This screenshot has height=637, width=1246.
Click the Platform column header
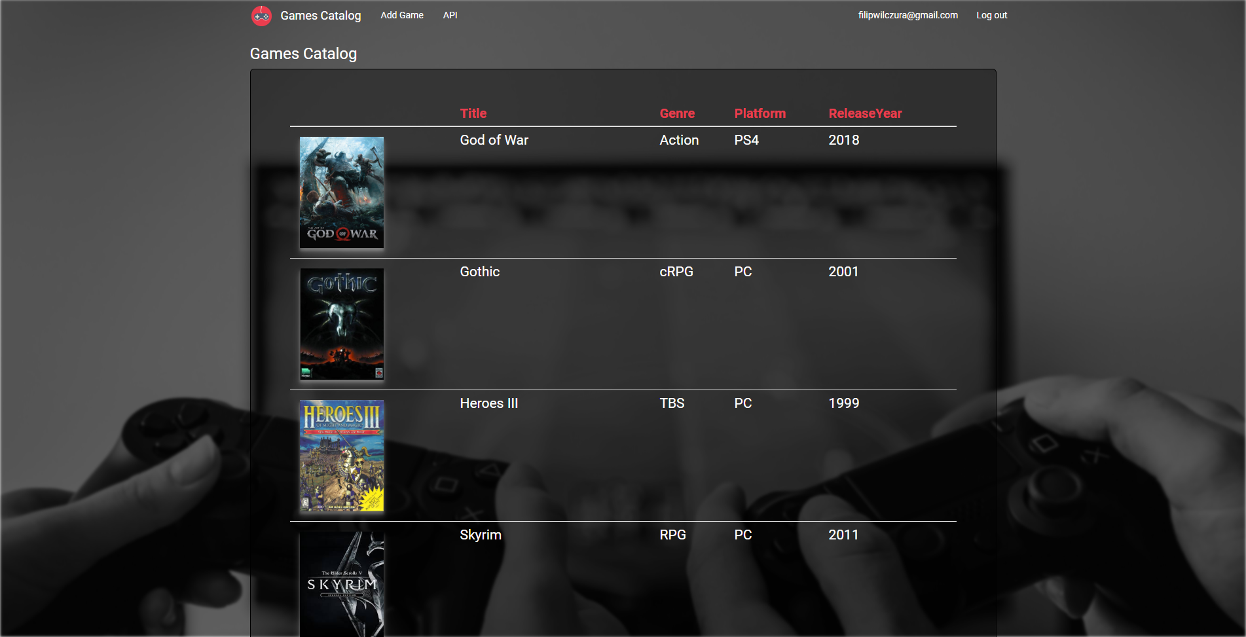760,113
